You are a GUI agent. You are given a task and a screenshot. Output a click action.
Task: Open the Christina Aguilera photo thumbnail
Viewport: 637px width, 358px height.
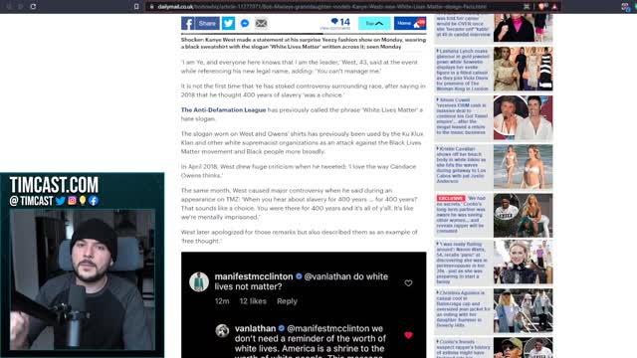tap(523, 310)
